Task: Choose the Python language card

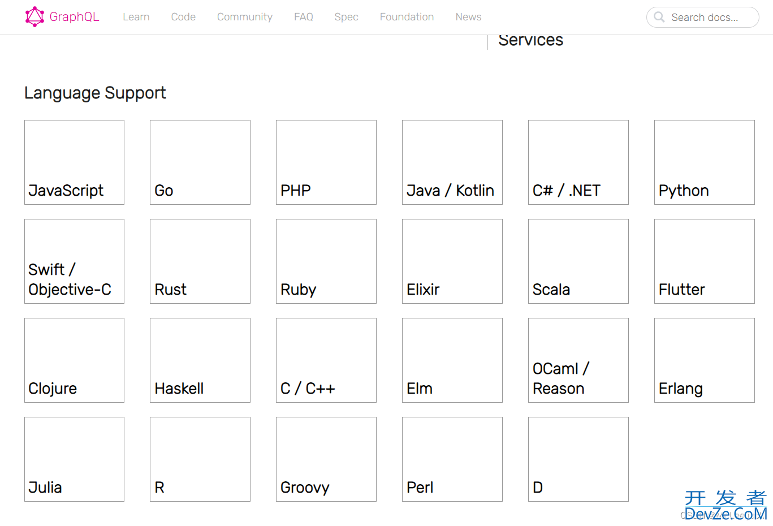Action: coord(705,162)
